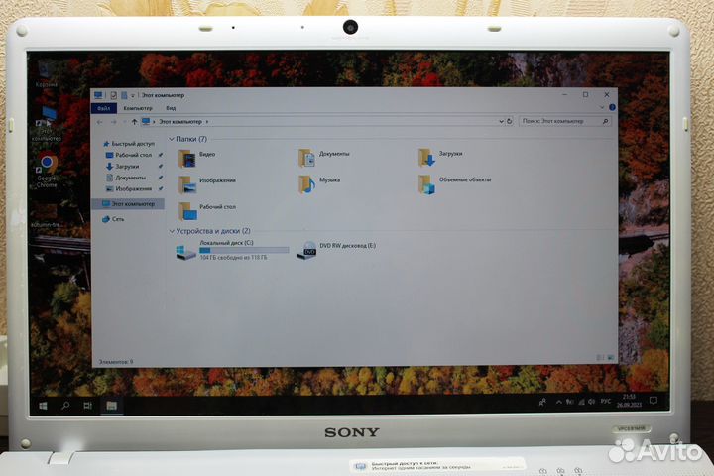This screenshot has width=714, height=476.
Task: Open the notification center icon
Action: (654, 401)
